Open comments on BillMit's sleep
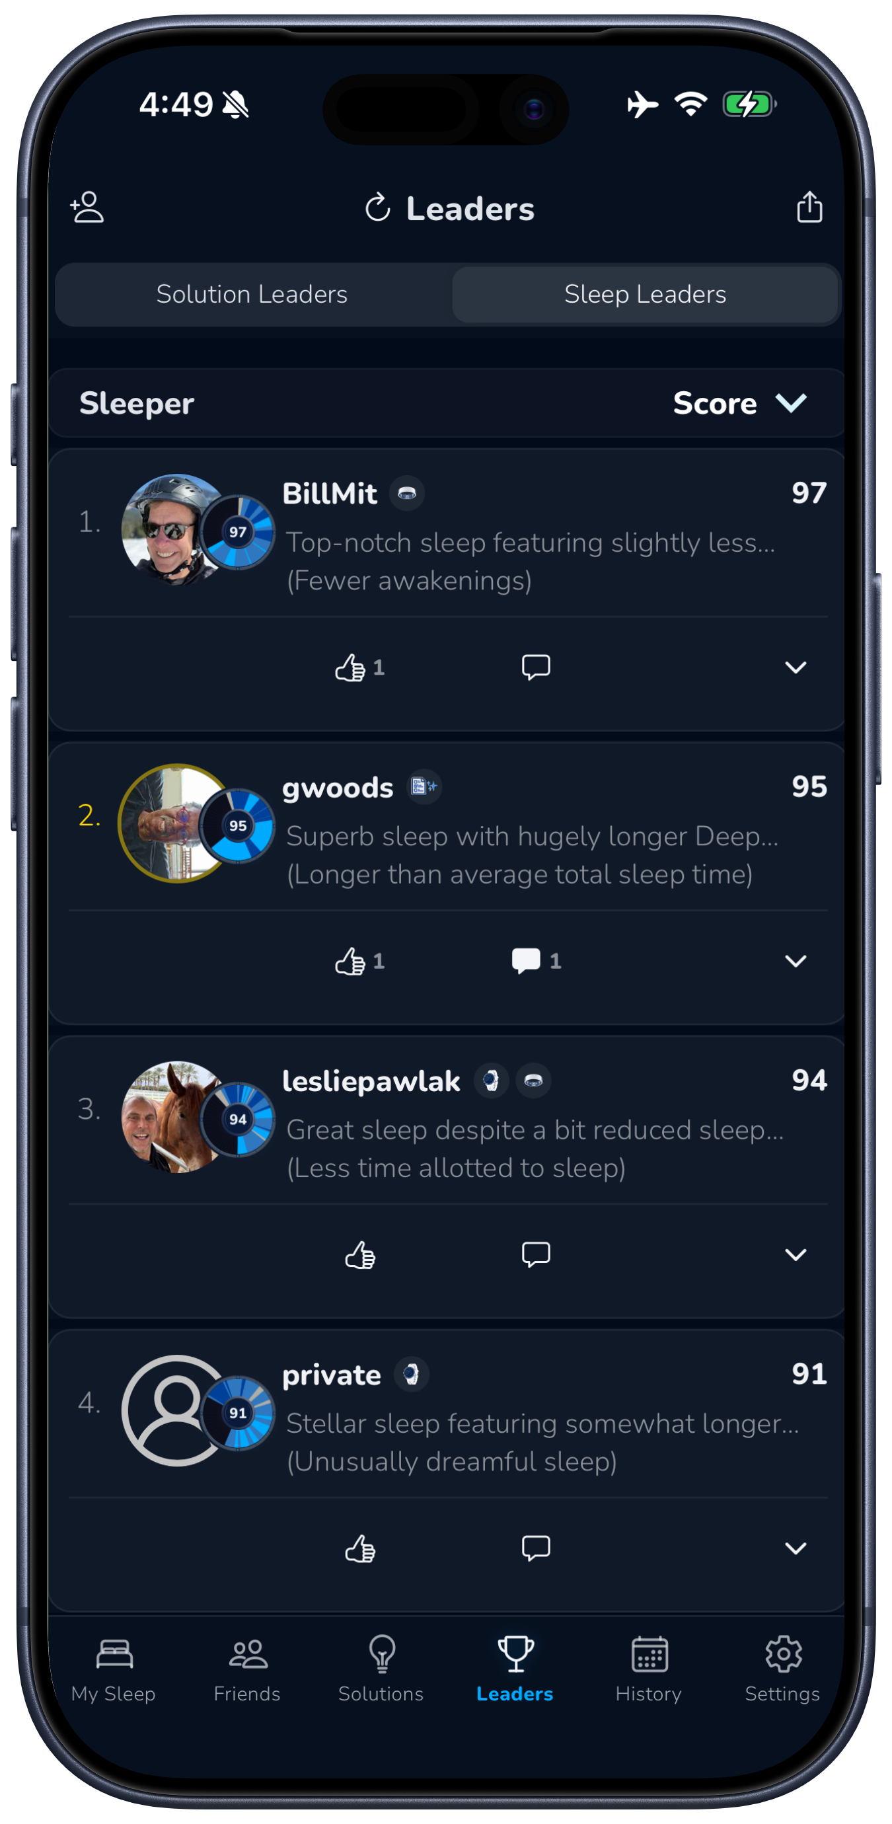 click(535, 667)
